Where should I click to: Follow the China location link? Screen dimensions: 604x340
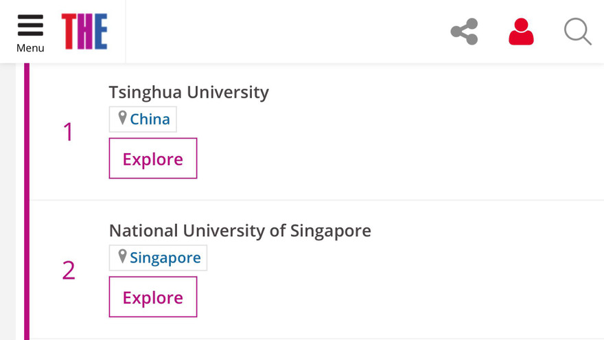point(150,120)
